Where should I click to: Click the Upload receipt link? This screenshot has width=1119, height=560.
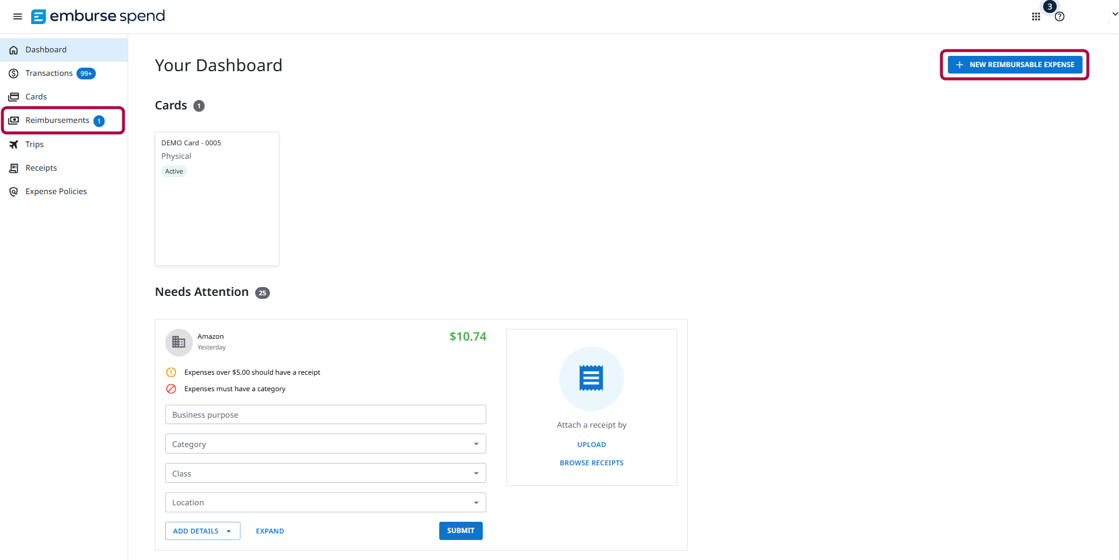[x=592, y=445]
